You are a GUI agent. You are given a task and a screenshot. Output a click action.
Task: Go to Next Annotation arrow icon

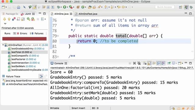tap(106, 7)
